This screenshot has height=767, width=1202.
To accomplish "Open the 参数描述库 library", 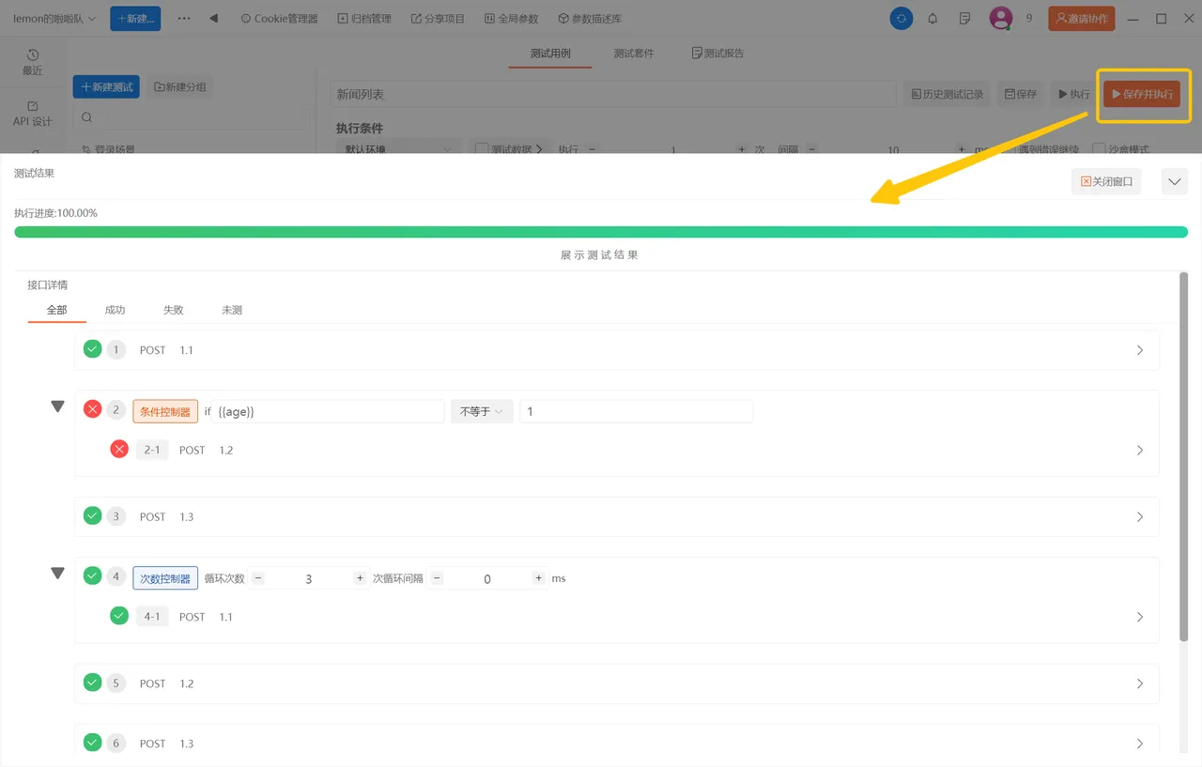I will pos(590,19).
